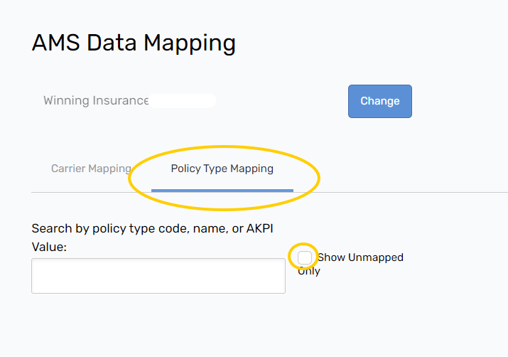Click the Winning Insurance agency name
This screenshot has width=508, height=357.
tap(96, 100)
